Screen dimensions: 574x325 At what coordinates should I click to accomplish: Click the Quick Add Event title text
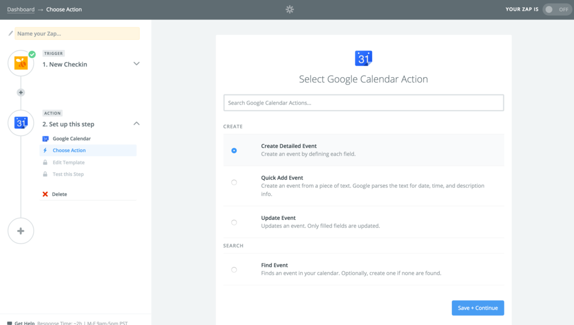point(282,177)
